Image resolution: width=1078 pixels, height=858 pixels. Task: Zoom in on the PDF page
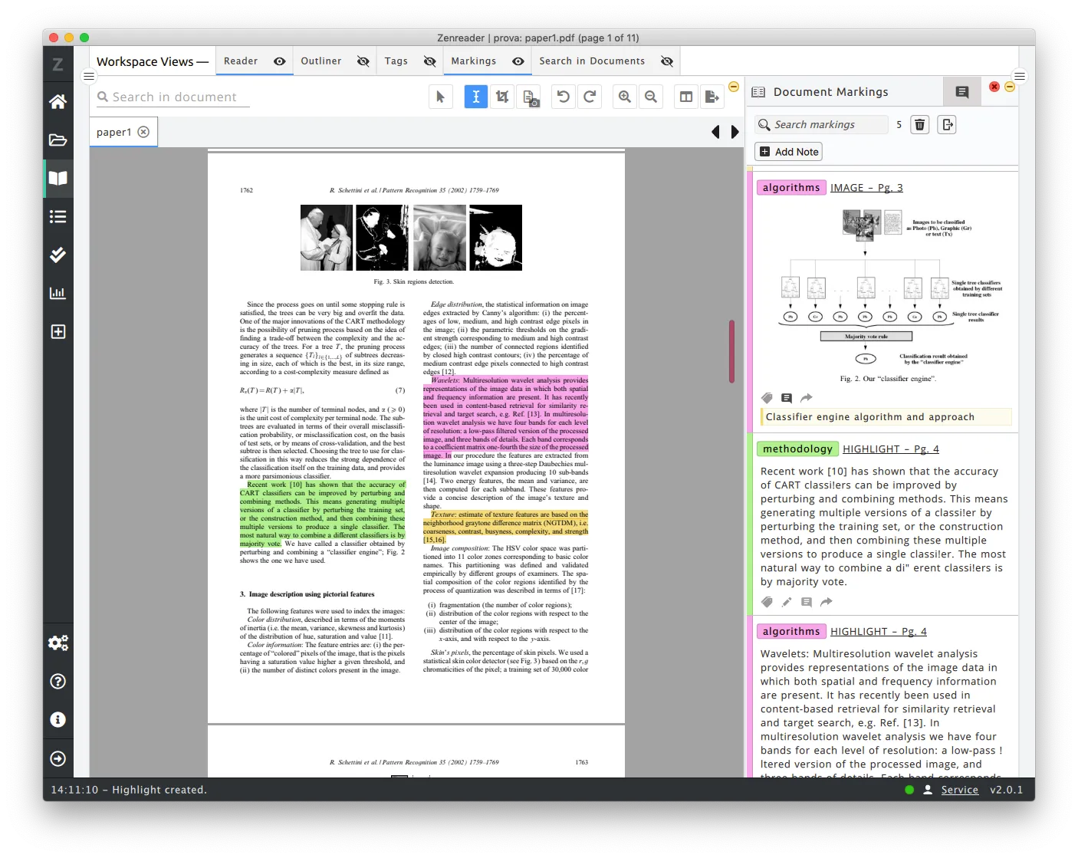click(x=624, y=96)
